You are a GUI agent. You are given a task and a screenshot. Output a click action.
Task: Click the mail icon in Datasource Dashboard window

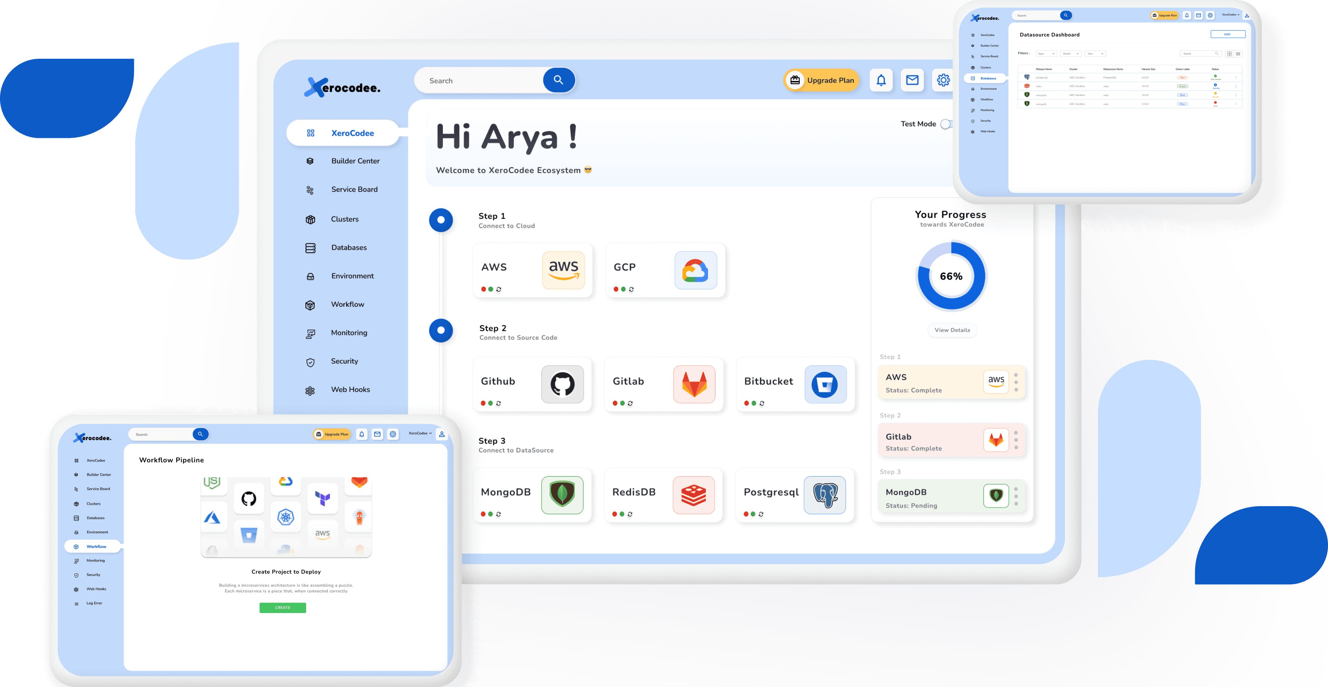coord(1198,16)
